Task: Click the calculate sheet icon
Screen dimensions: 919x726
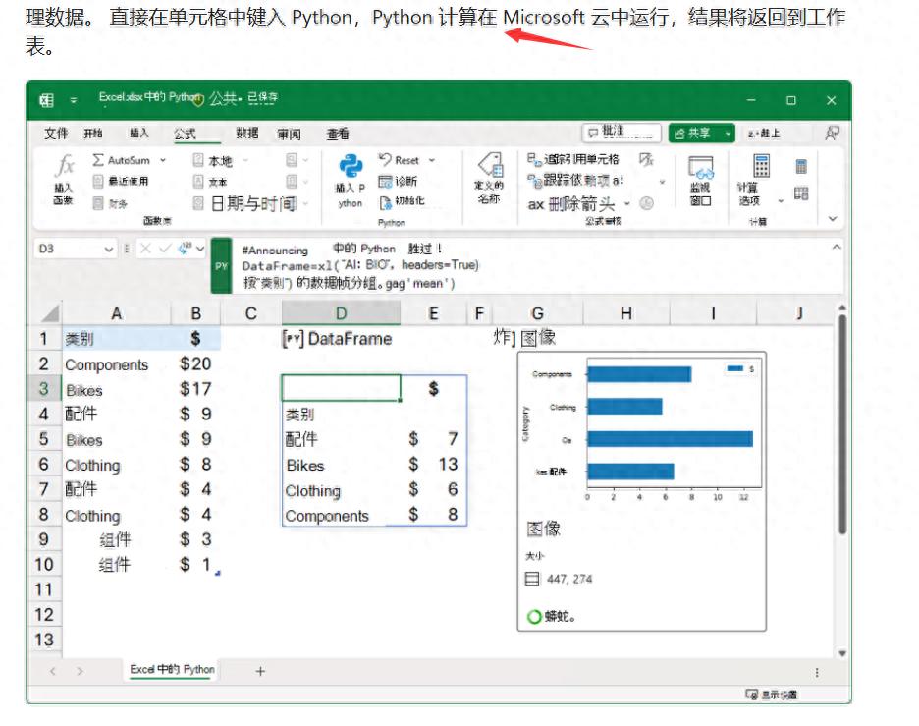Action: tap(801, 194)
